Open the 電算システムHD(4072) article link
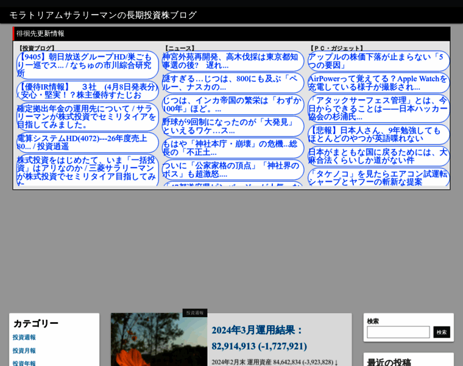This screenshot has width=463, height=366. tap(87, 143)
